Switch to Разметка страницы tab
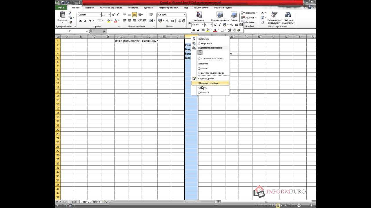The image size is (371, 208). click(x=111, y=8)
